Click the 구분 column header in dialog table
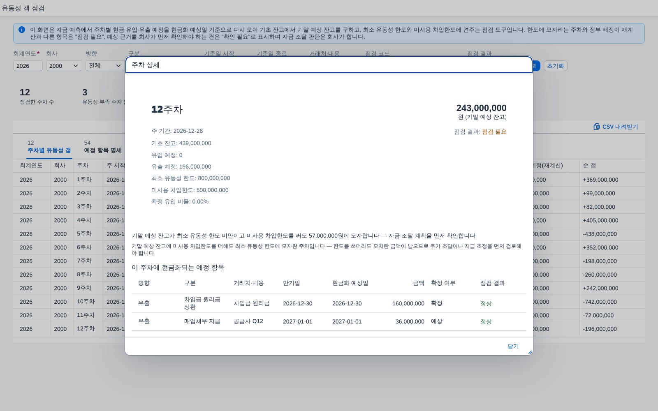The width and height of the screenshot is (658, 411). [x=190, y=283]
